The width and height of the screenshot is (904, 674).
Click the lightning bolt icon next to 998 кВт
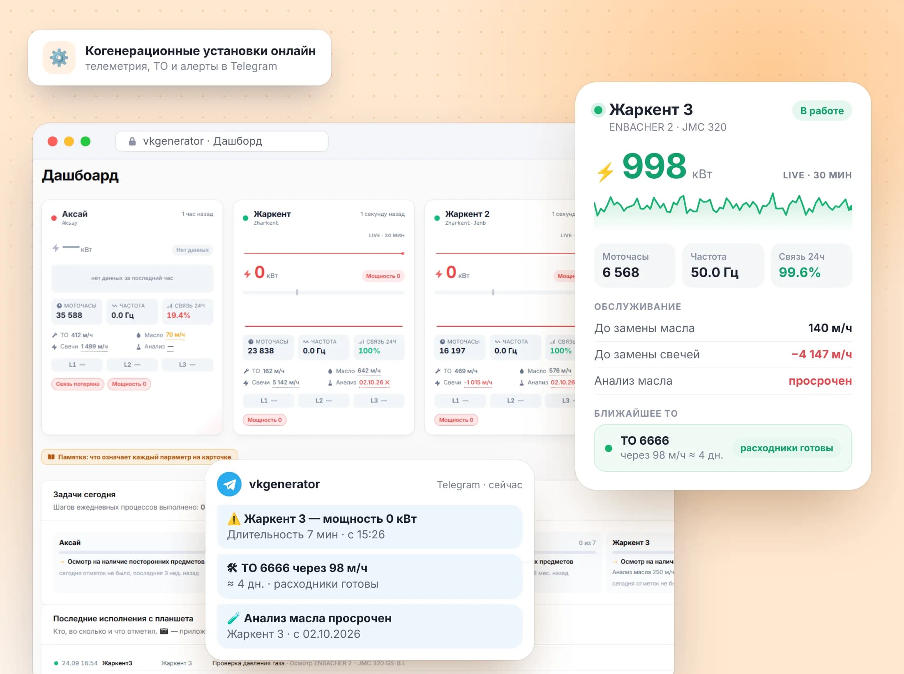pos(605,172)
